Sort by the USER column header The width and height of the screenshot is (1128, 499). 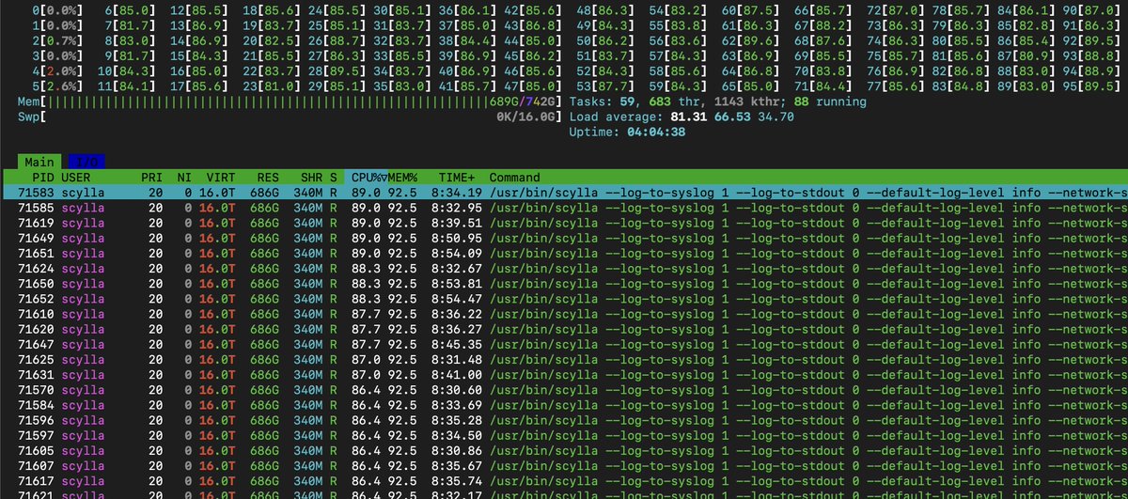[76, 177]
